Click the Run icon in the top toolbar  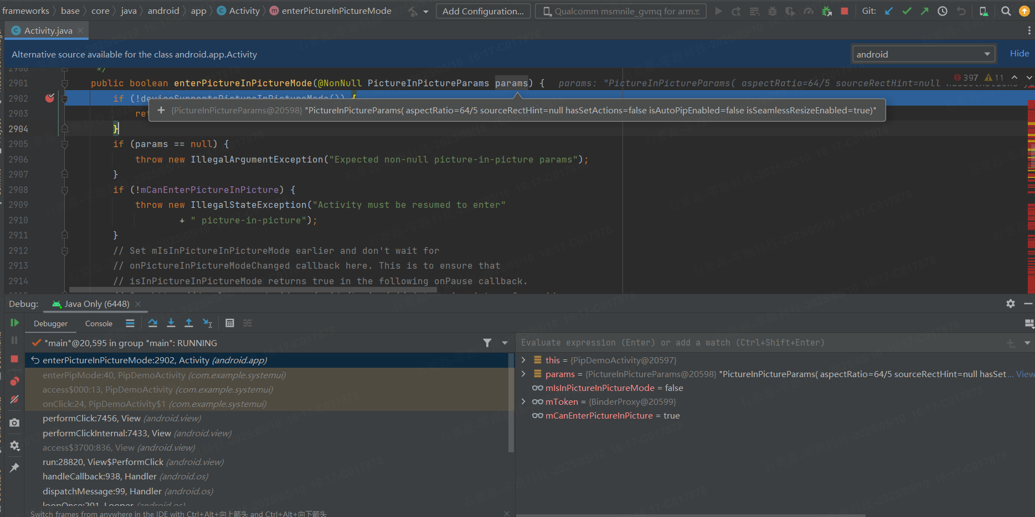[718, 11]
